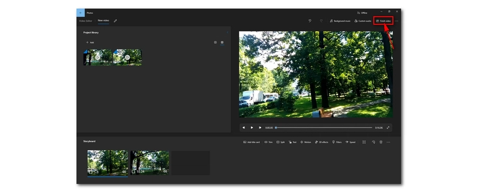Image resolution: width=478 pixels, height=193 pixels.
Task: Select the second library video thumbnail
Action: pos(128,57)
